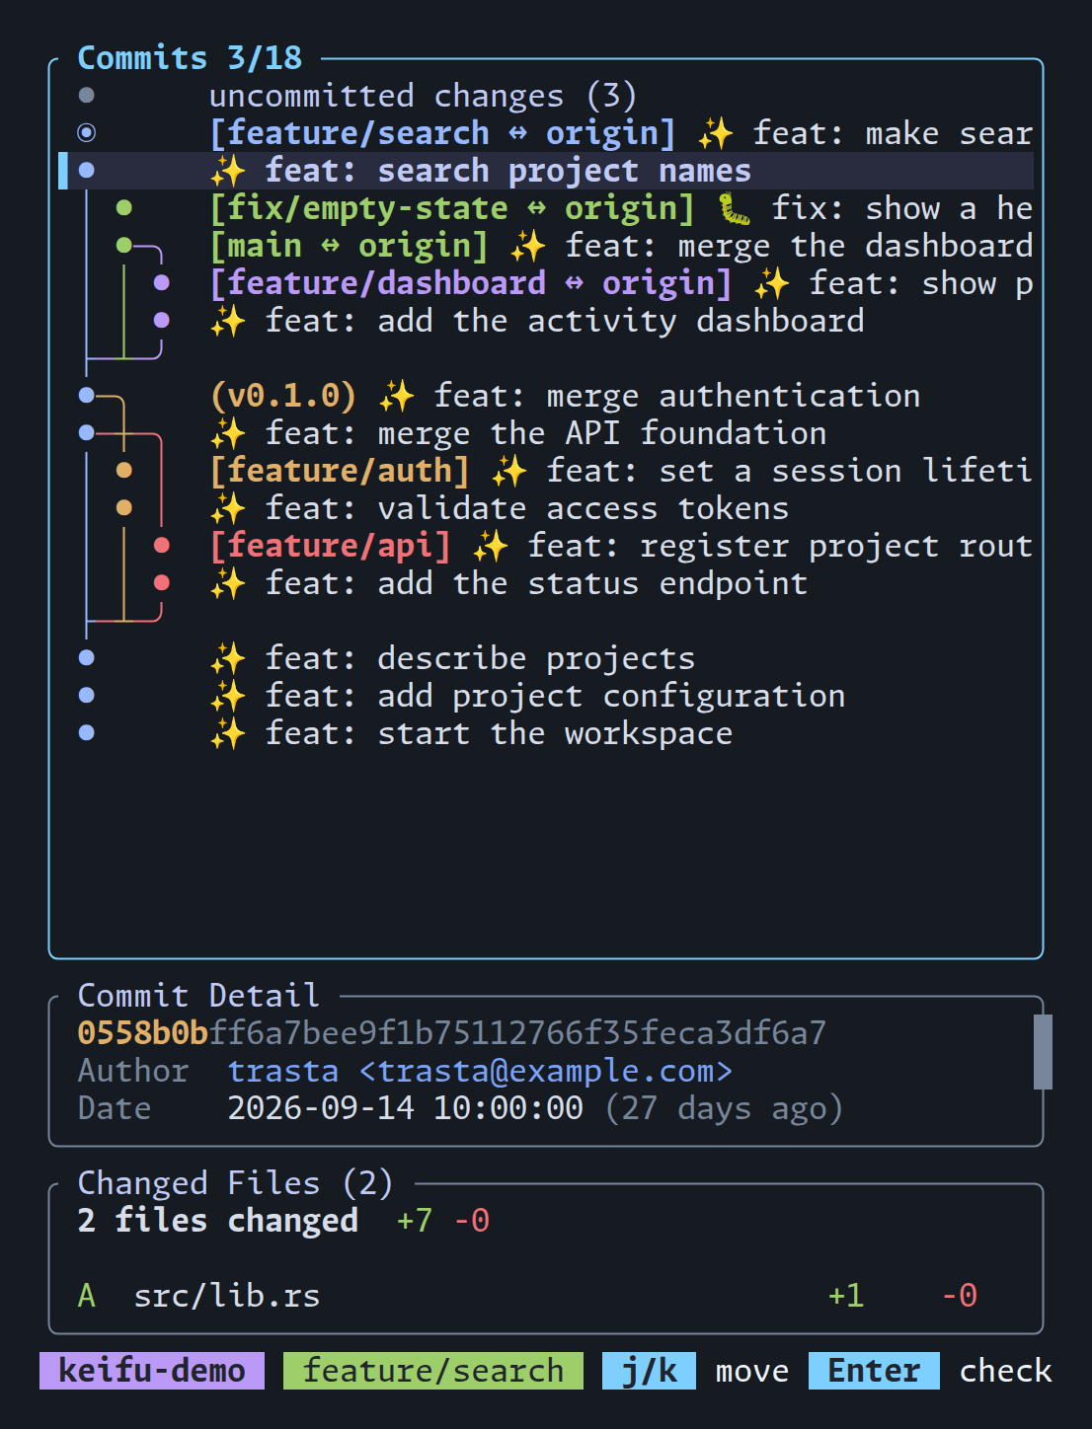
Task: Click the graph node of API foundation merge
Action: tap(87, 432)
